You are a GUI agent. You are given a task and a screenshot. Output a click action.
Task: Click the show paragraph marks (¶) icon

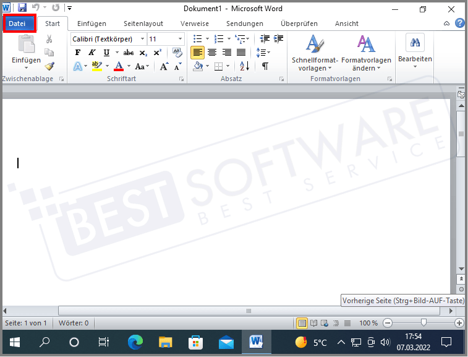(265, 66)
